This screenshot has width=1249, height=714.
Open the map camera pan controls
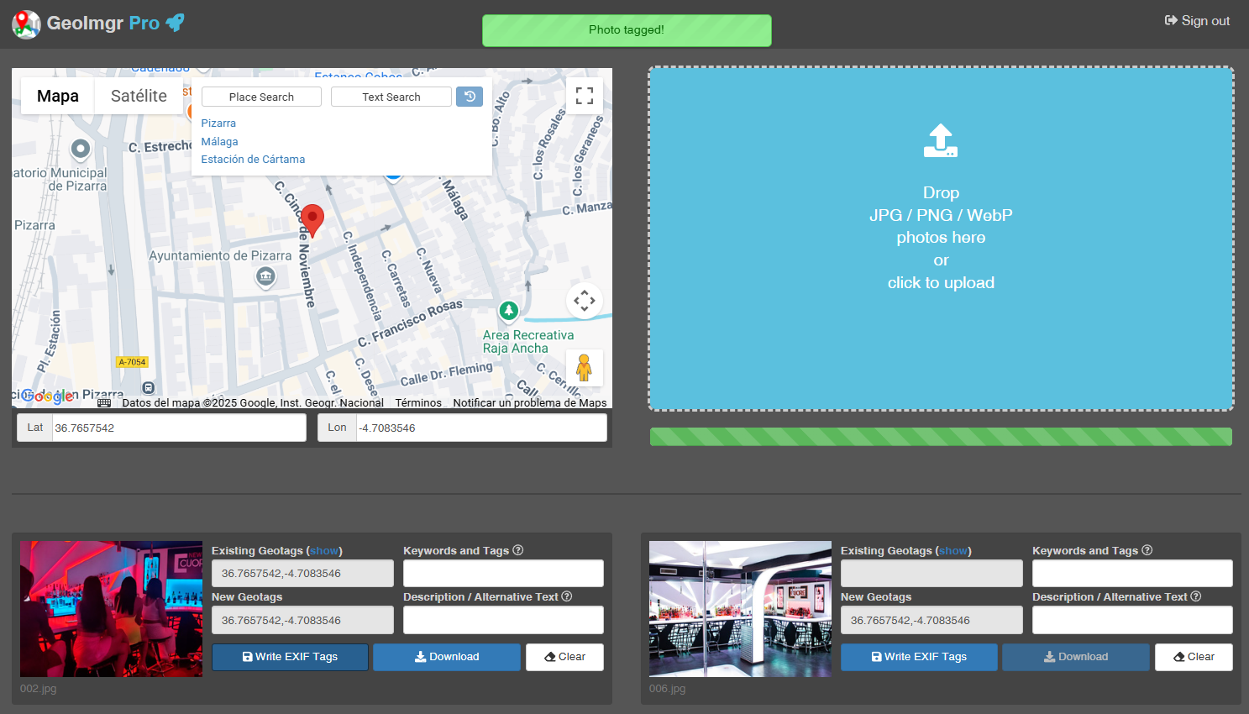point(585,301)
